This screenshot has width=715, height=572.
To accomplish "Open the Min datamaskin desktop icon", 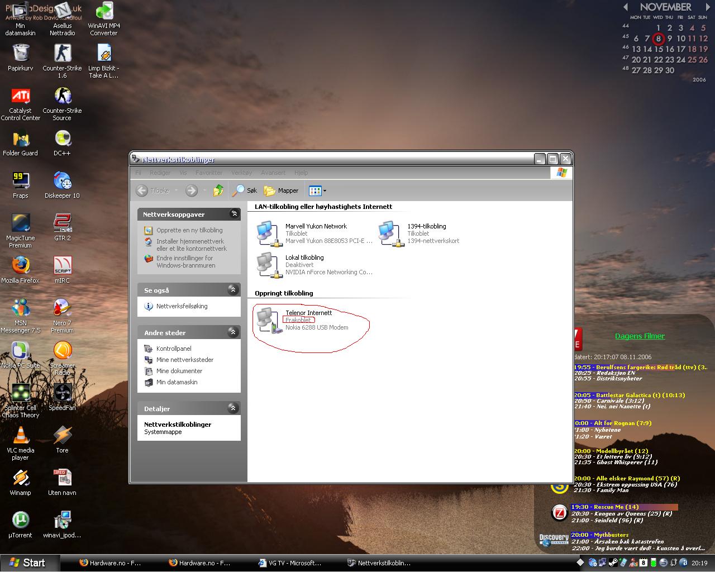I will [20, 19].
